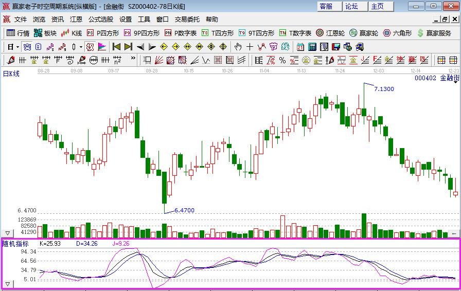This screenshot has height=291, width=461.
Task: Launch the calculator tool icon
Action: pyautogui.click(x=312, y=47)
